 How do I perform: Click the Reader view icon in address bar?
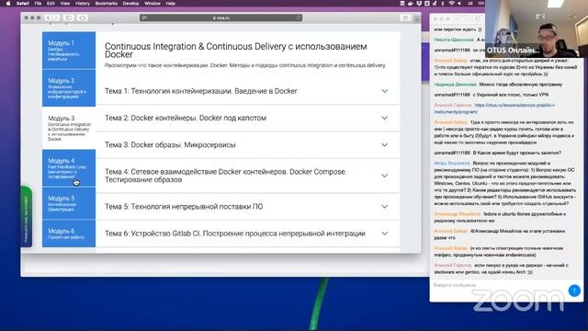coord(144,17)
